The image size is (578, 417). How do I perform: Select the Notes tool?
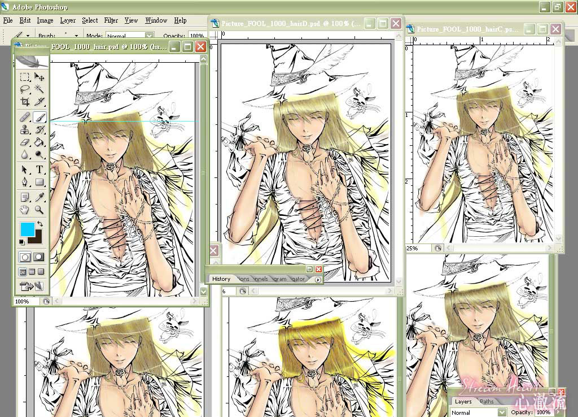(x=25, y=197)
